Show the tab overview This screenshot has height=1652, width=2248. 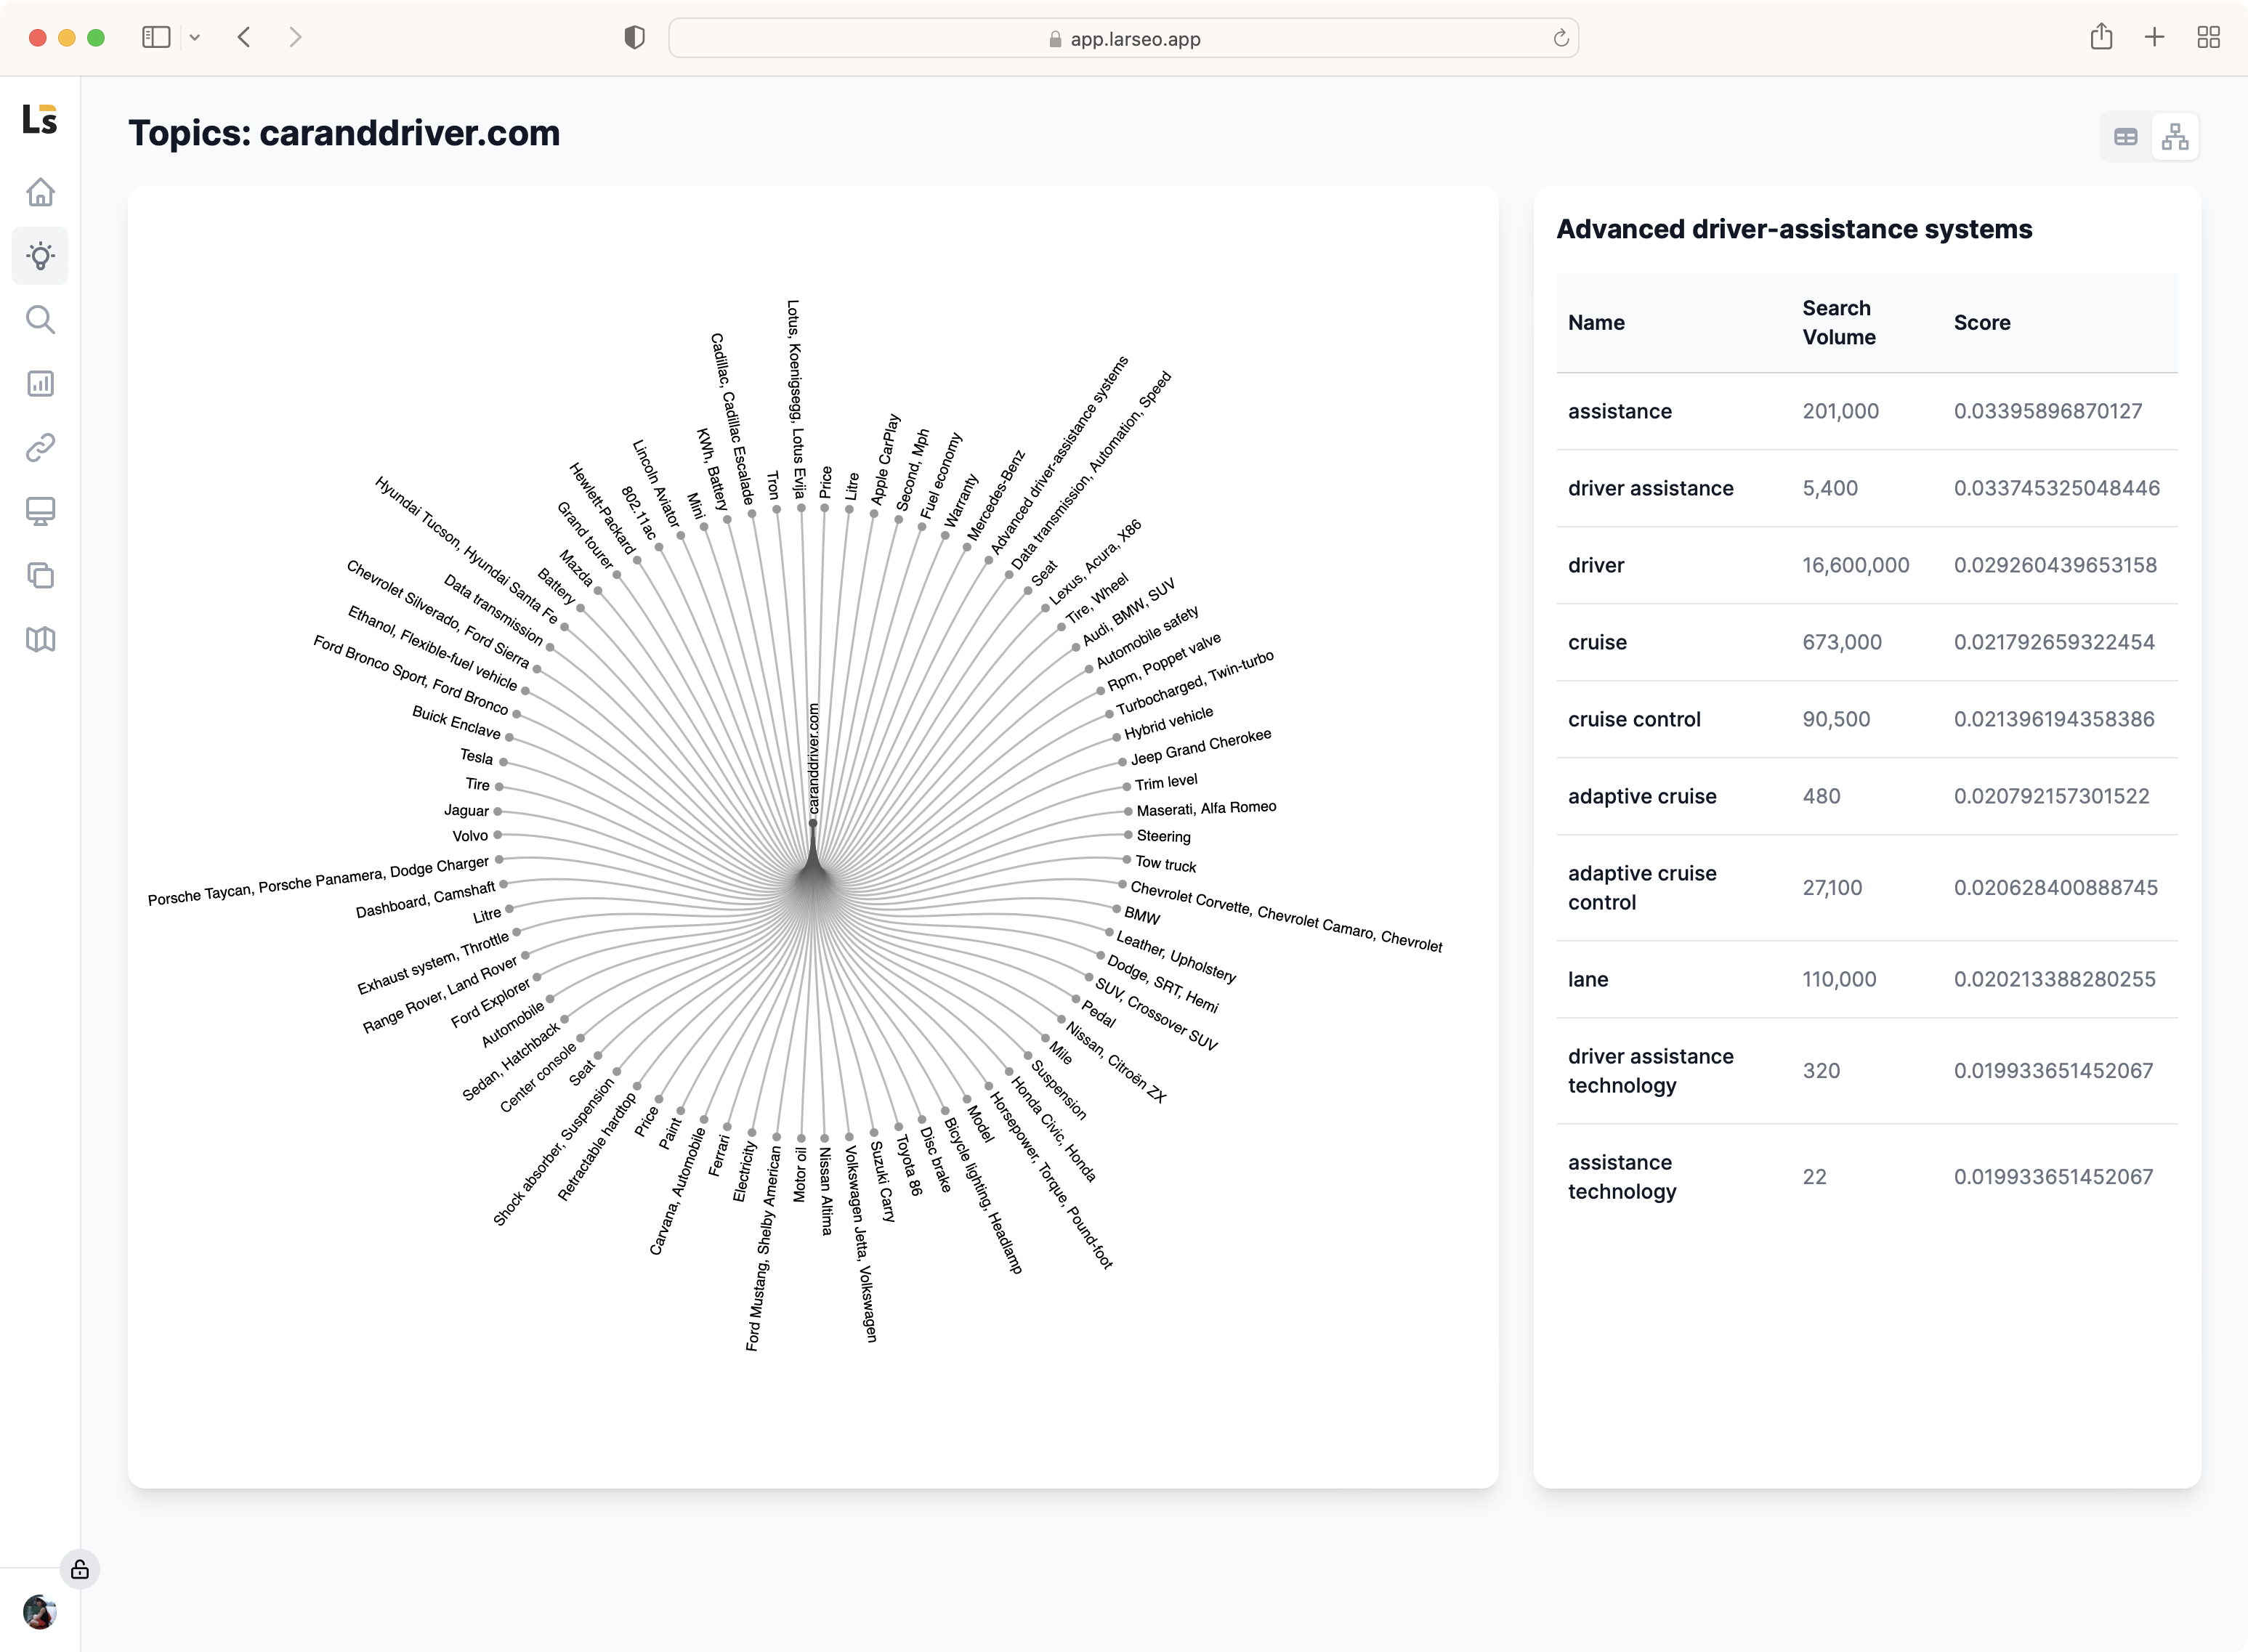[x=2209, y=37]
